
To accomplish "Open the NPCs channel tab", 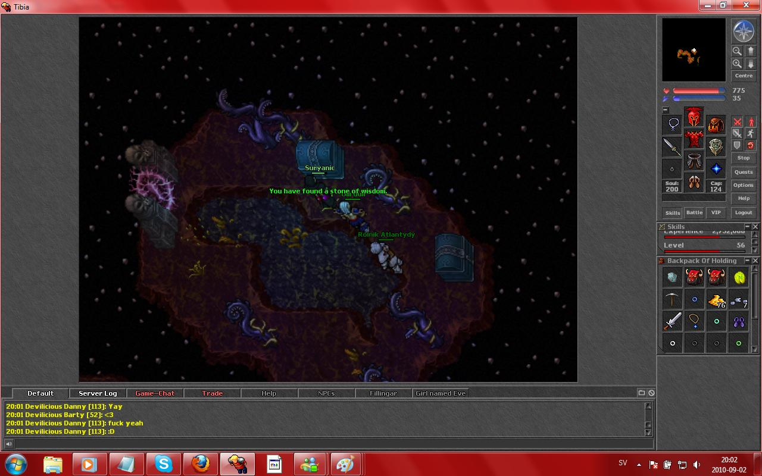I will 326,393.
